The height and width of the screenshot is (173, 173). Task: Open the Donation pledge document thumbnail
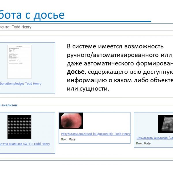[19, 62]
